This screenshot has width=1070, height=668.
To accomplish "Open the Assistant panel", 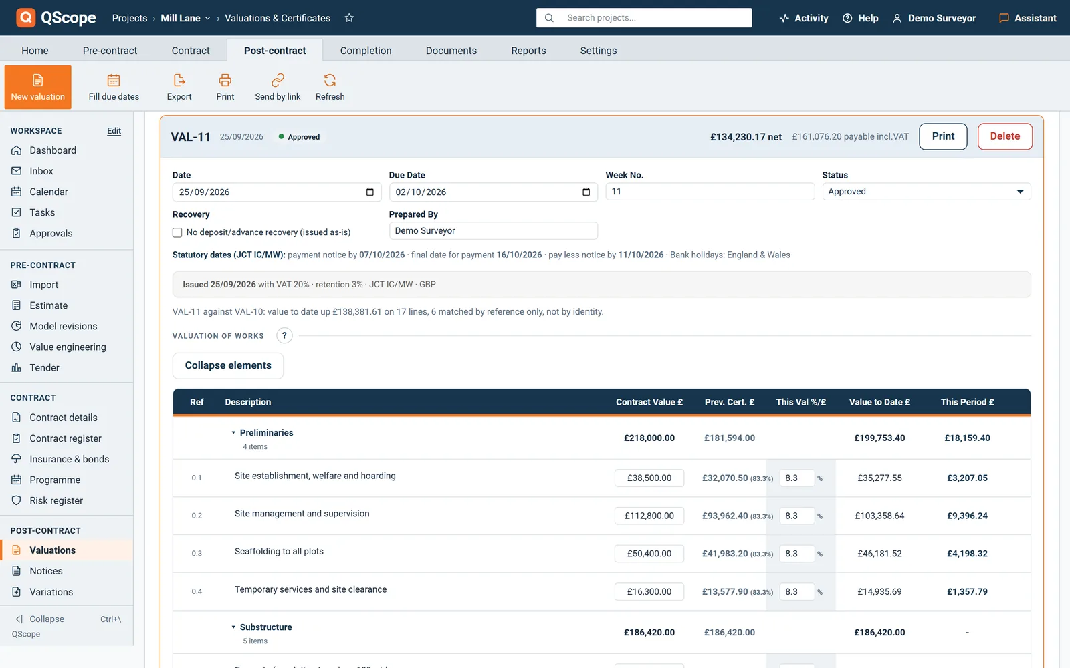I will click(x=1028, y=18).
